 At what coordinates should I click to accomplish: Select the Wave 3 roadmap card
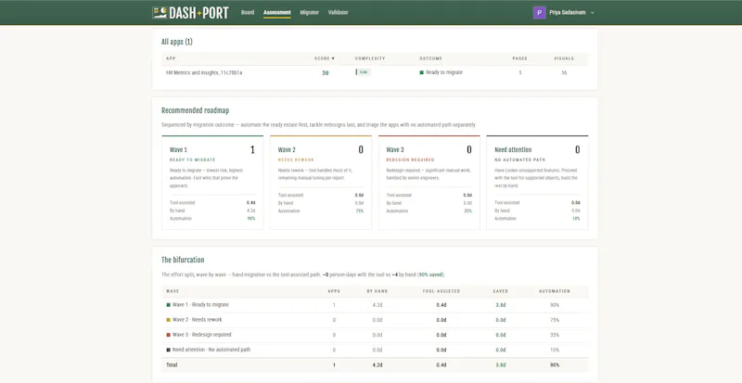(429, 183)
